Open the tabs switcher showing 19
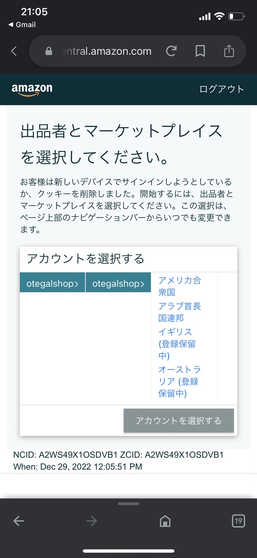 click(x=238, y=521)
